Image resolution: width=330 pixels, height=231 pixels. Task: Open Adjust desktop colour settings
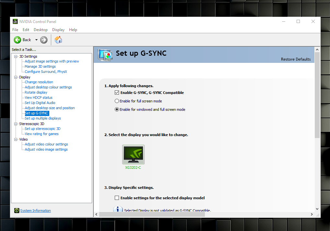coord(48,87)
